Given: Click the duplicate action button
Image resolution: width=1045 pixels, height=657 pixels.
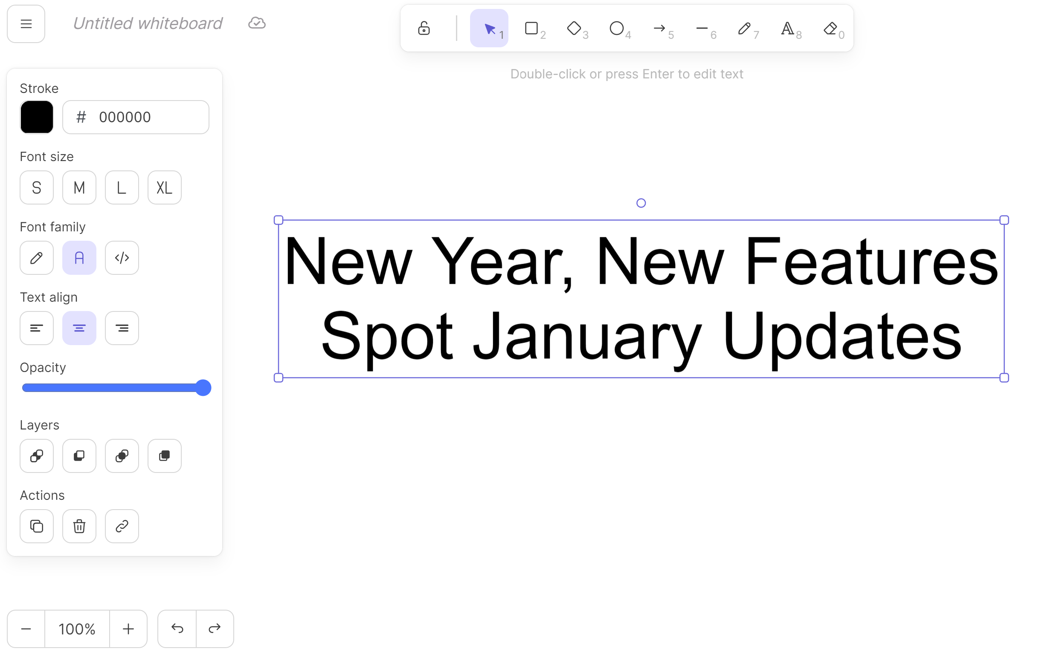Looking at the screenshot, I should [x=36, y=526].
